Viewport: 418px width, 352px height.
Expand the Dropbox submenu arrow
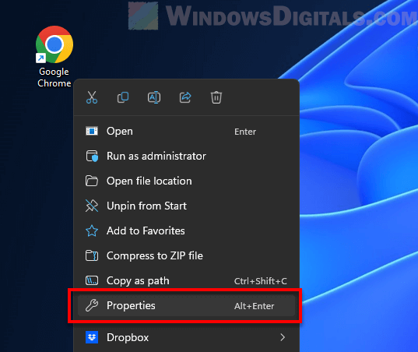click(x=283, y=337)
